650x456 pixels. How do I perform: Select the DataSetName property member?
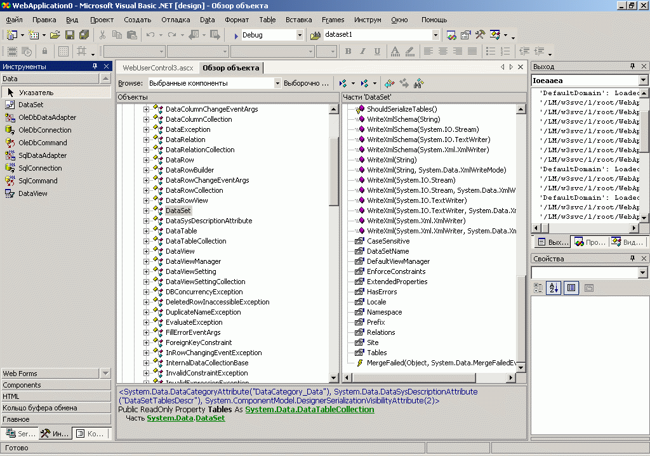click(x=388, y=251)
